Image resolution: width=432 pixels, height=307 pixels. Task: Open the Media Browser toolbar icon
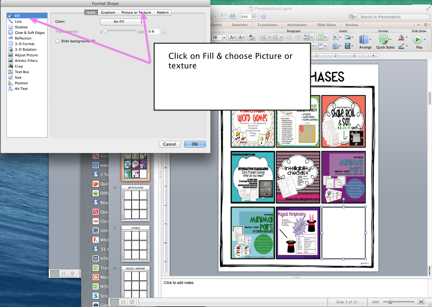tap(232, 16)
